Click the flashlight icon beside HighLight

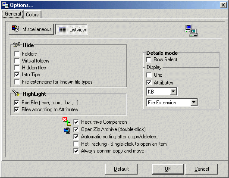16,93
